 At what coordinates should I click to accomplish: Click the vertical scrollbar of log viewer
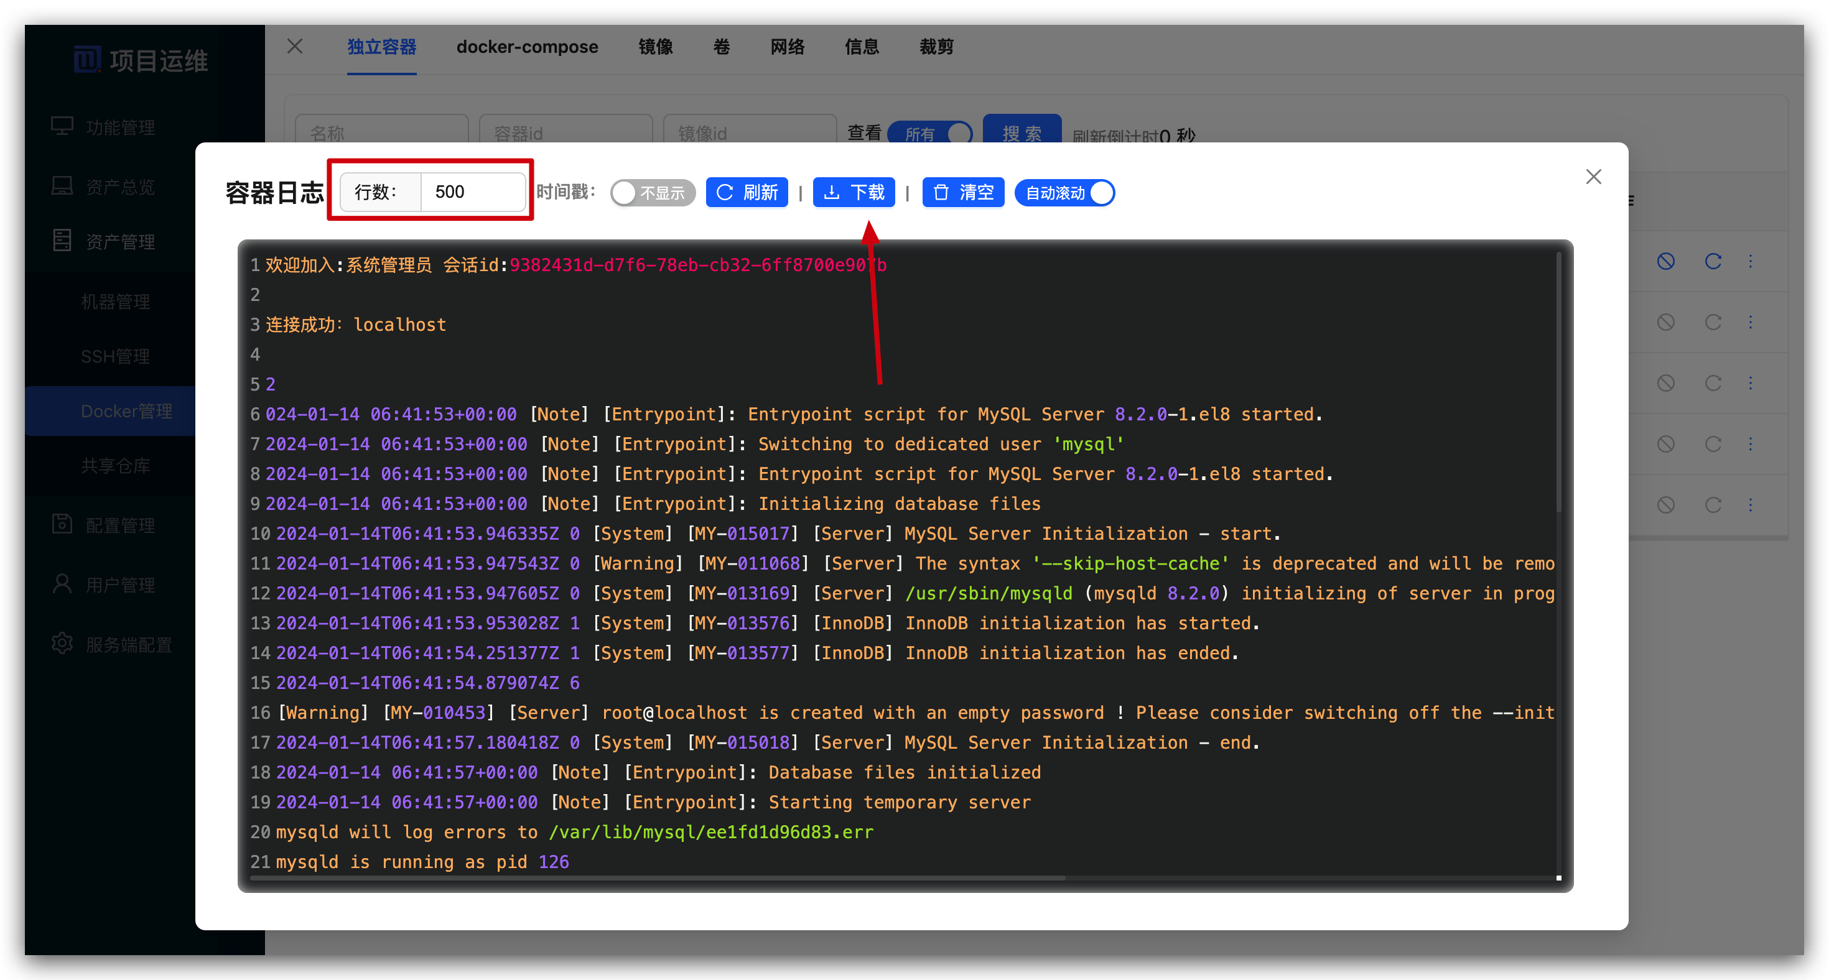coord(1558,383)
